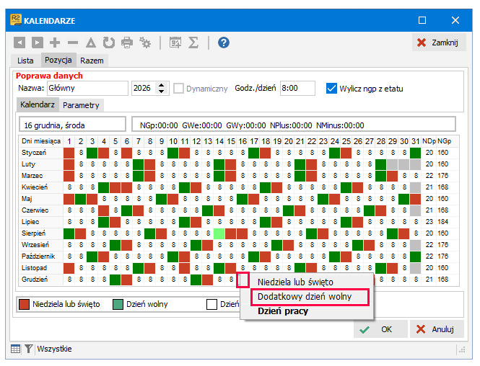Image resolution: width=480 pixels, height=366 pixels.
Task: Click Wszystkie in the status bar
Action: [54, 349]
